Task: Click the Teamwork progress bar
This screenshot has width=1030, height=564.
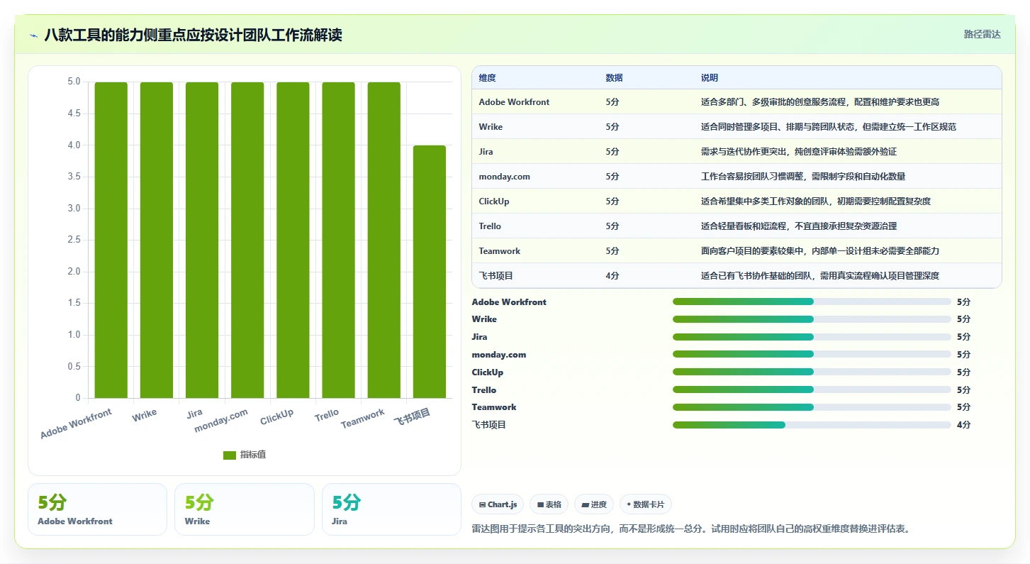Action: [x=812, y=407]
